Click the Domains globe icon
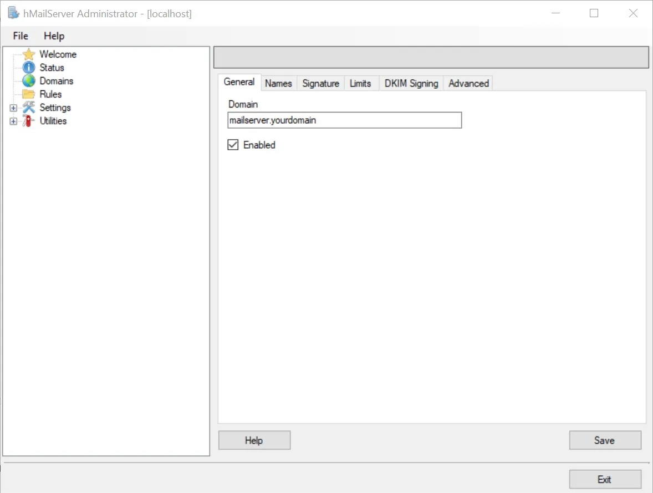Image resolution: width=653 pixels, height=493 pixels. 29,81
